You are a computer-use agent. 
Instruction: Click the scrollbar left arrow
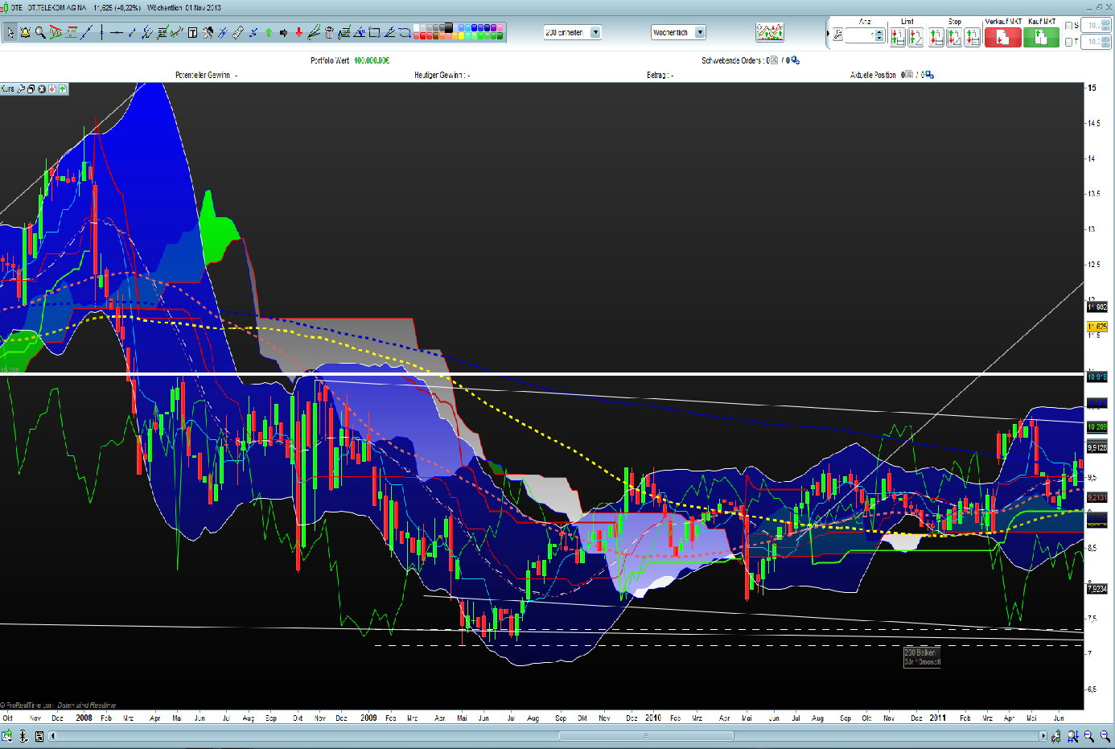[53, 736]
